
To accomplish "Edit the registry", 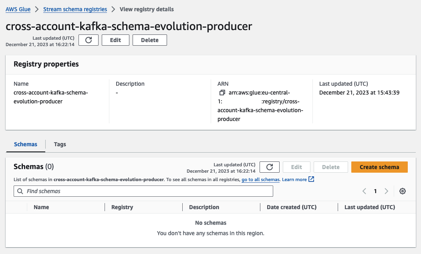I will (x=115, y=40).
